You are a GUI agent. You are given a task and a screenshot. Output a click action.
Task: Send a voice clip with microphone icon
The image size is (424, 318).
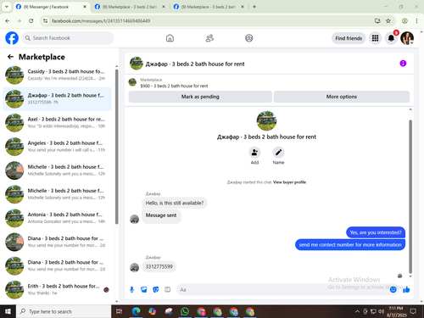[x=131, y=289]
